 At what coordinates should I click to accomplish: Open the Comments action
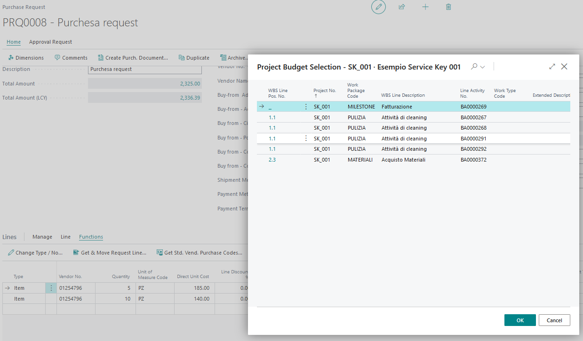(x=71, y=58)
